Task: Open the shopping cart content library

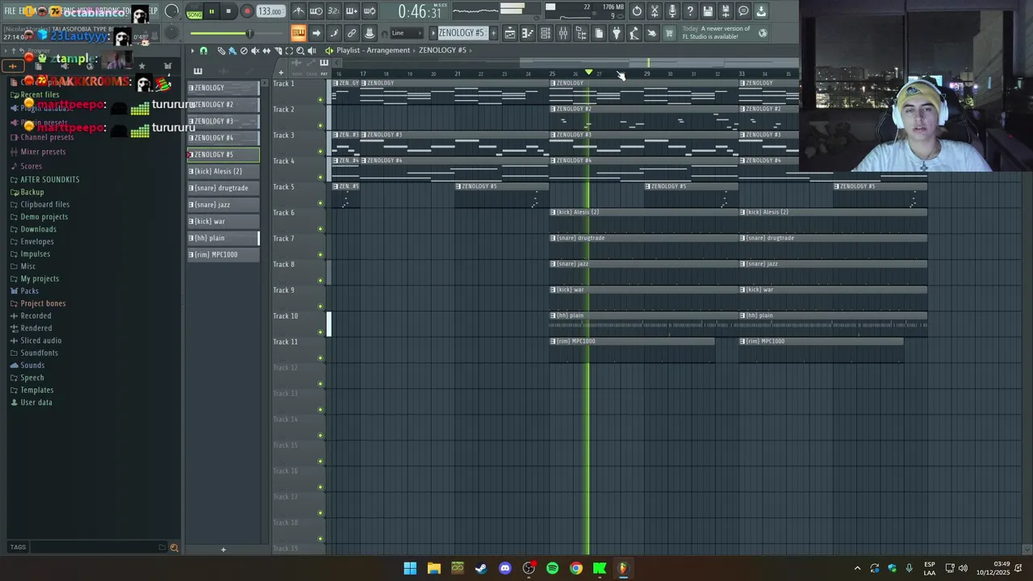Action: pyautogui.click(x=669, y=33)
